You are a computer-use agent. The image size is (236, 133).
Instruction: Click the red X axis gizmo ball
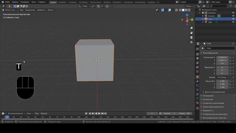pyautogui.click(x=187, y=21)
